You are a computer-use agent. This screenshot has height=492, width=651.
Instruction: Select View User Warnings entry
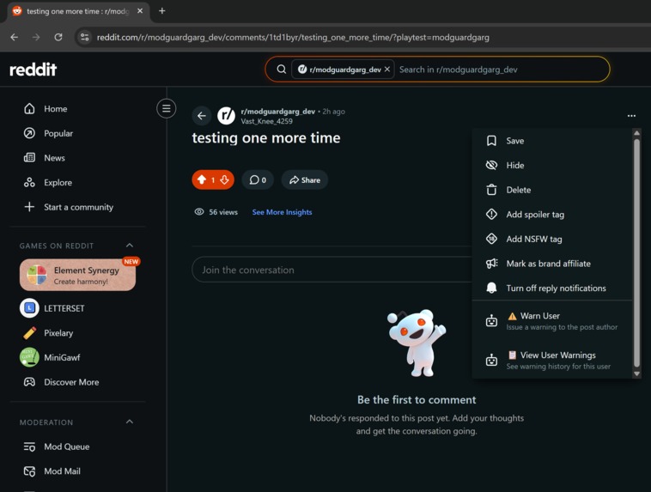552,360
